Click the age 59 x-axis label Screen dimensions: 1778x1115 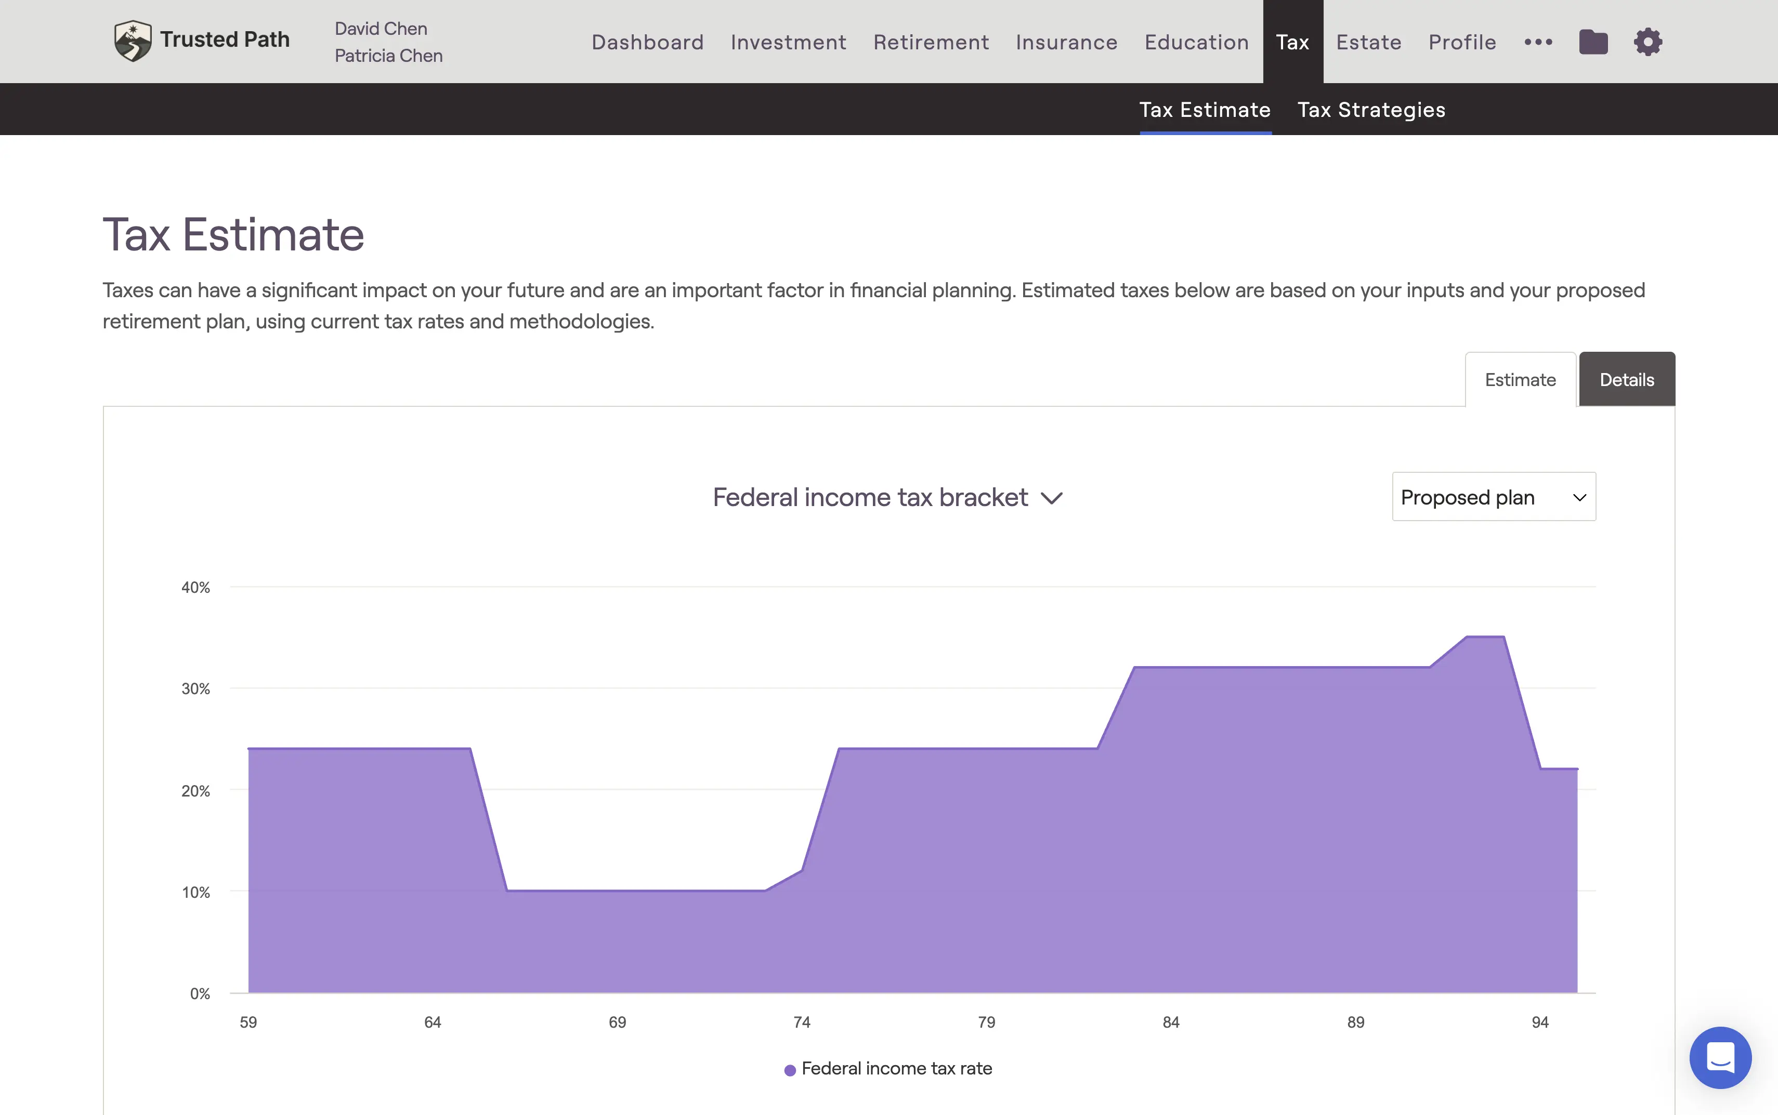coord(248,1022)
